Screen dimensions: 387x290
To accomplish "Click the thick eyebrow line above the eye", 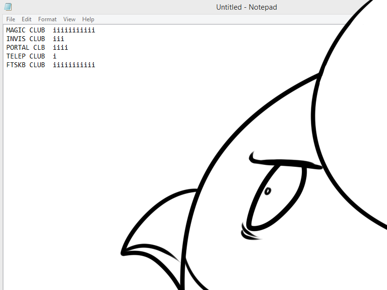I will pyautogui.click(x=285, y=163).
